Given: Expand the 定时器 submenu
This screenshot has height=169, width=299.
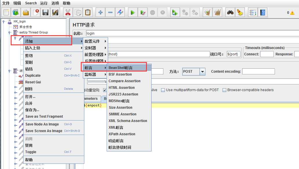Looking at the screenshot, I should [x=95, y=48].
